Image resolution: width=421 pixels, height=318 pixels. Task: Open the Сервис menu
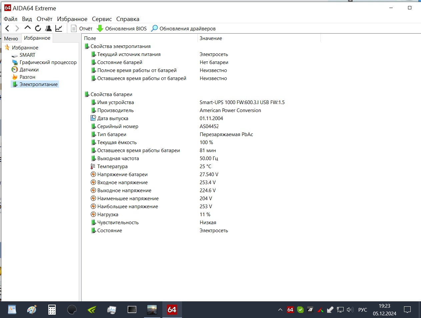[102, 19]
